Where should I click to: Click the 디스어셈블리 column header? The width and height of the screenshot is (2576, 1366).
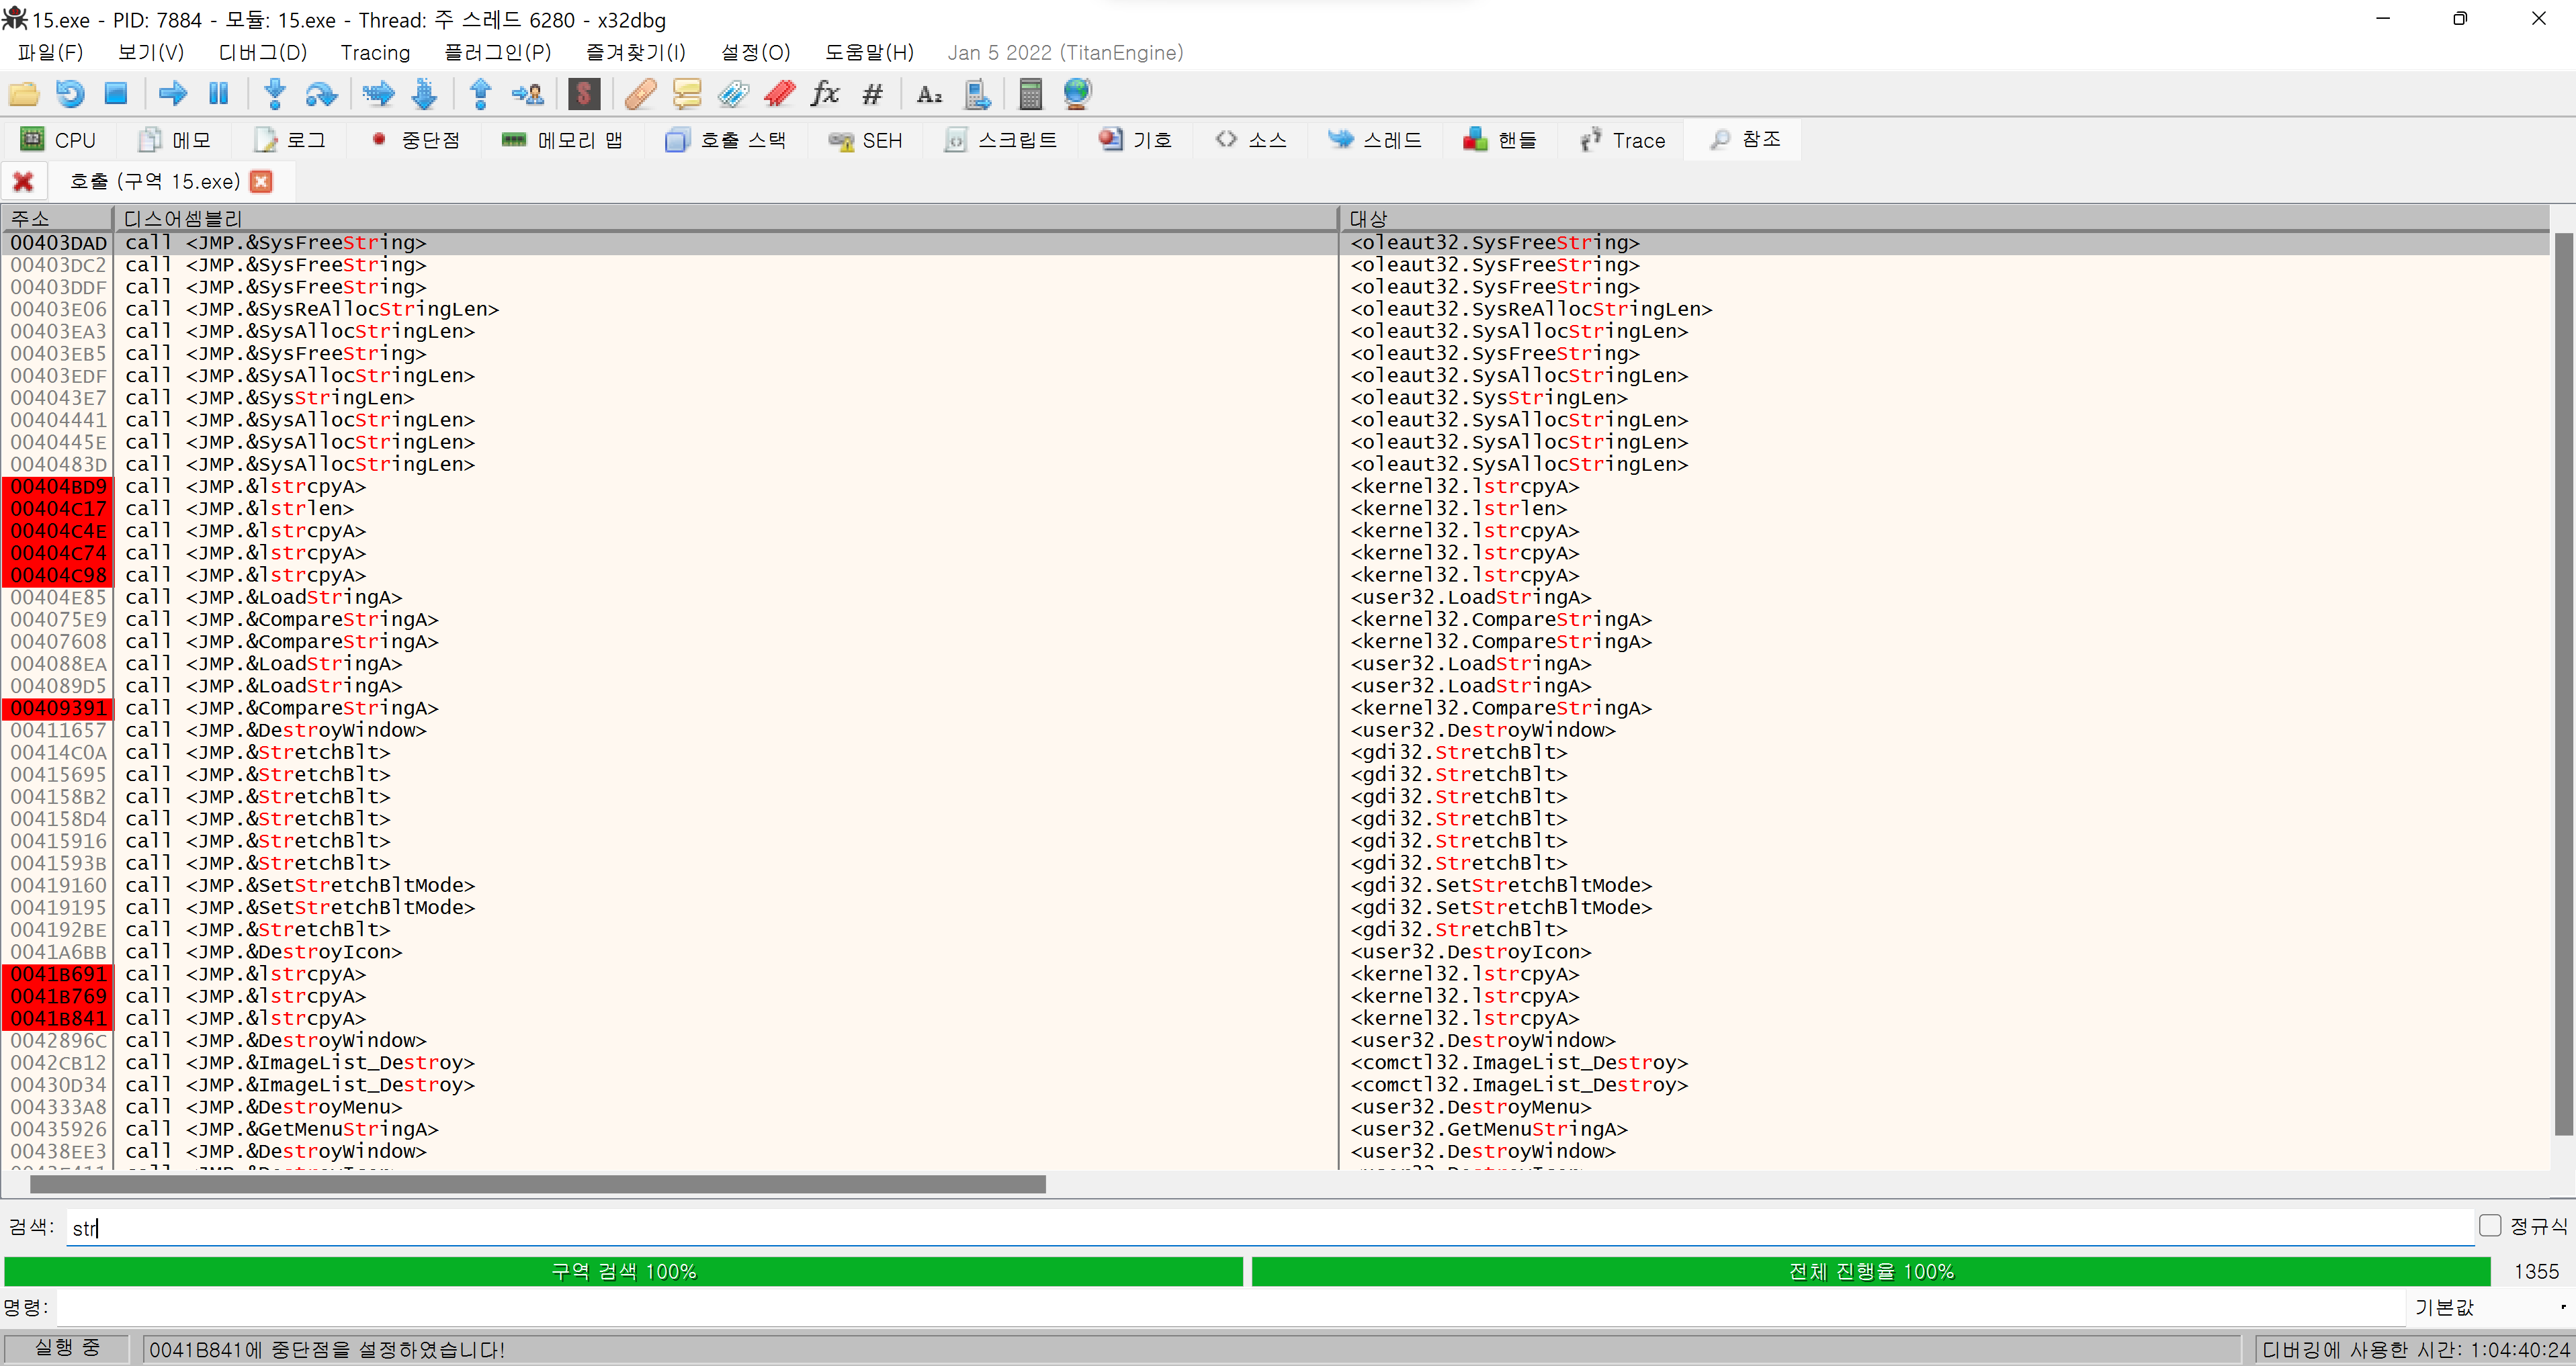click(726, 218)
